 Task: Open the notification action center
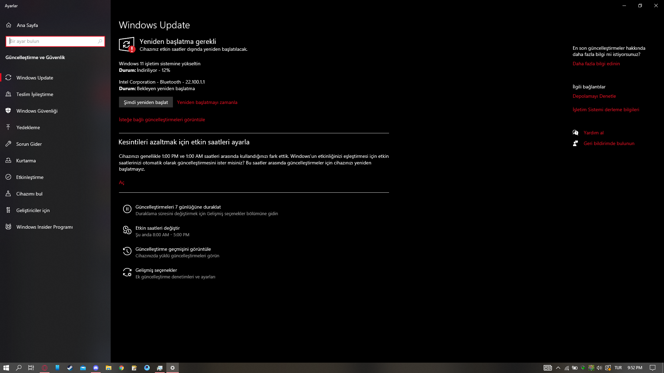653,368
